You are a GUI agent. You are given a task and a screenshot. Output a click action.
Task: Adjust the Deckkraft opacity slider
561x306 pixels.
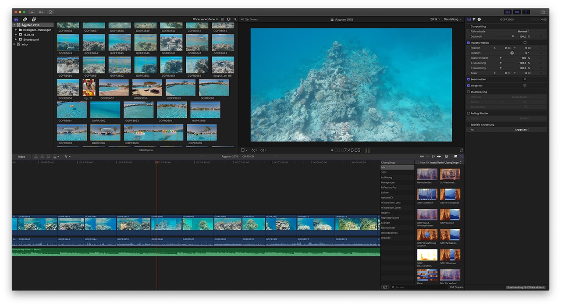[512, 36]
